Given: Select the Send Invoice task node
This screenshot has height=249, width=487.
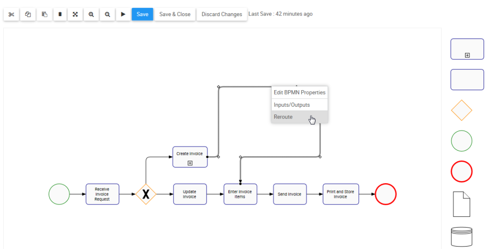Looking at the screenshot, I should [289, 194].
